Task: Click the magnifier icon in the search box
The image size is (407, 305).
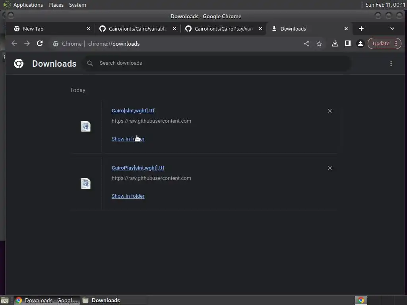Action: tap(90, 63)
